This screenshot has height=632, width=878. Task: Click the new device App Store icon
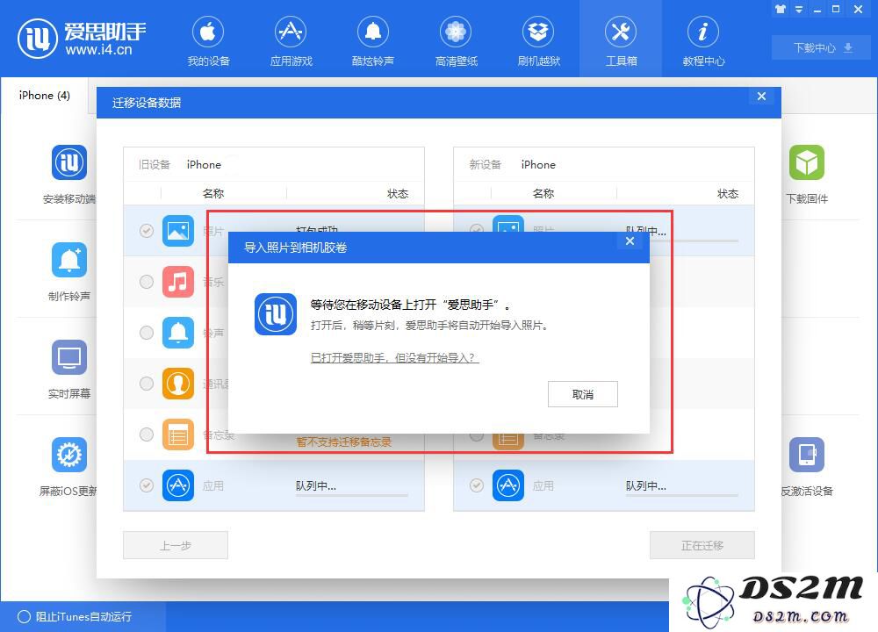click(508, 485)
